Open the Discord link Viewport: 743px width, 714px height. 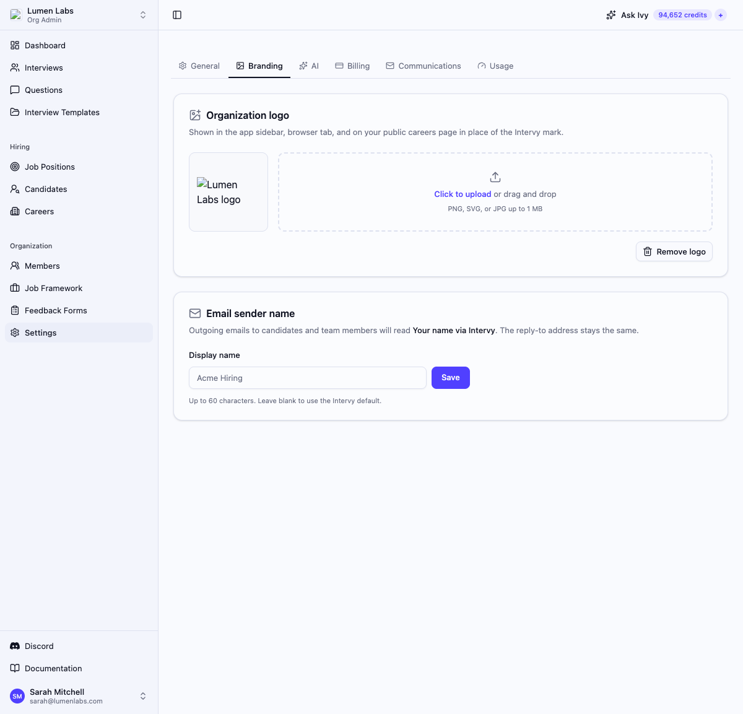(x=79, y=646)
